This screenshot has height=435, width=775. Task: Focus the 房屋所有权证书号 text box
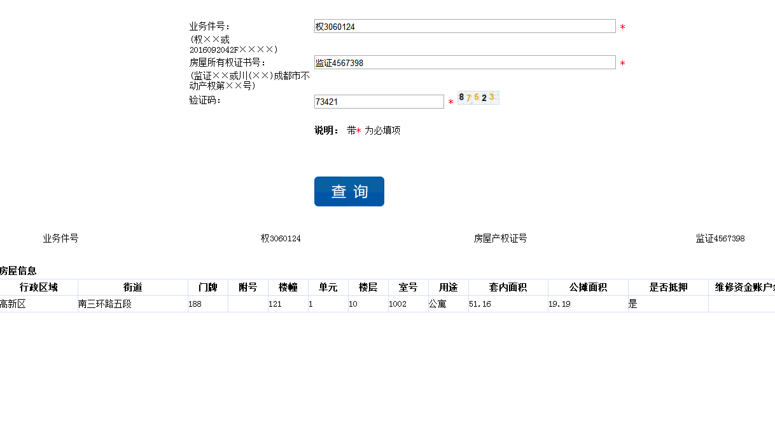[464, 63]
